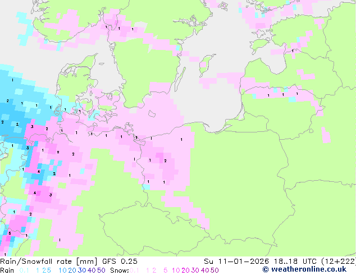The image size is (356, 275).
Task: Click the 'Rain' legend label
Action: click(x=7, y=271)
